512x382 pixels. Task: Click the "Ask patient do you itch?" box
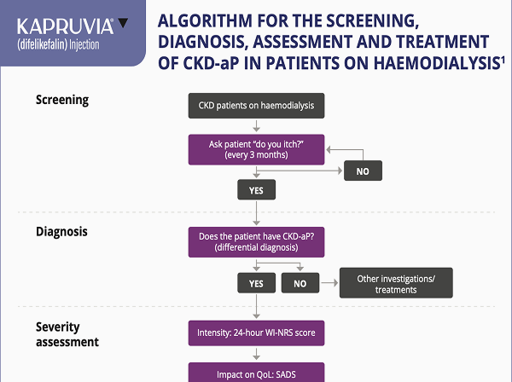click(256, 149)
